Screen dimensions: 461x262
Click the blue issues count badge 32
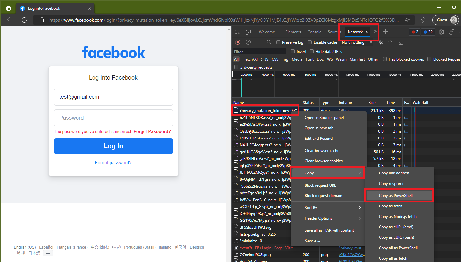point(428,32)
